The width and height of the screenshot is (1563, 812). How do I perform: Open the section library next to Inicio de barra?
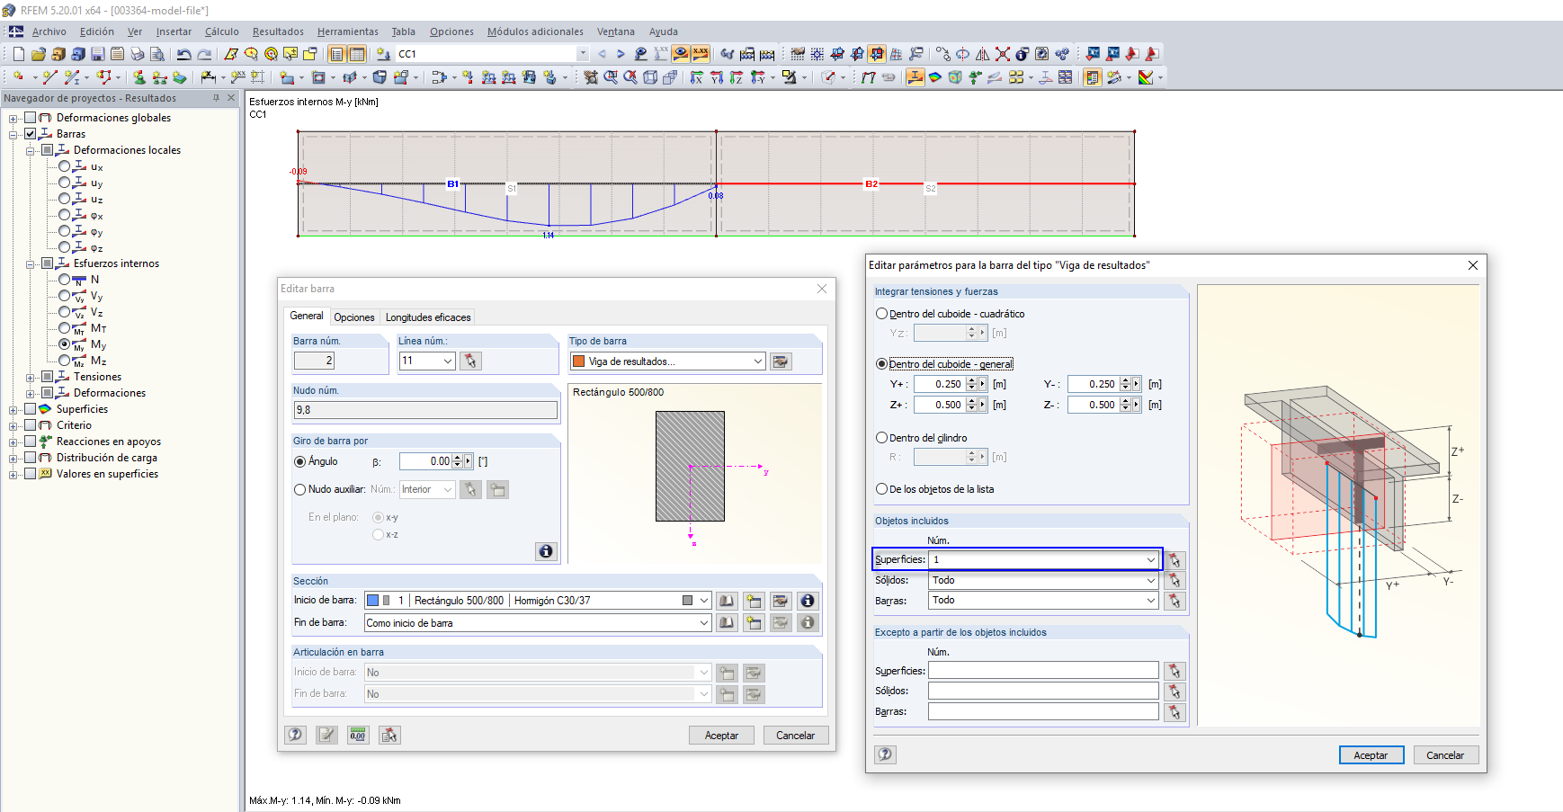click(x=727, y=601)
